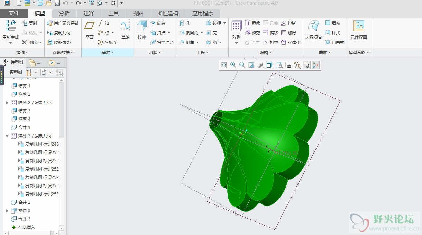The height and width of the screenshot is (235, 422).
Task: Click the Save icon in quick access toolbar
Action: pos(57,3)
